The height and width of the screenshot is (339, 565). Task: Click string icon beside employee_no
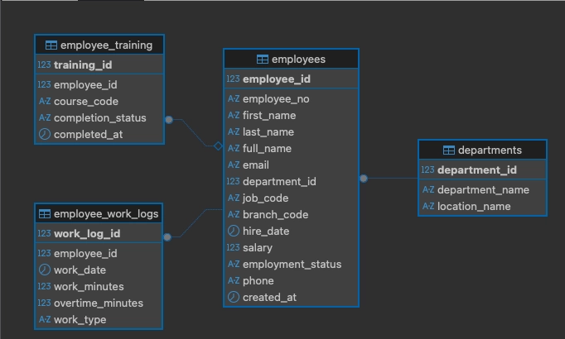click(234, 99)
